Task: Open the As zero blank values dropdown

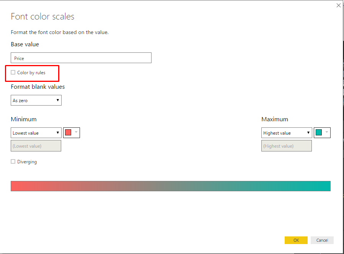Action: 36,101
